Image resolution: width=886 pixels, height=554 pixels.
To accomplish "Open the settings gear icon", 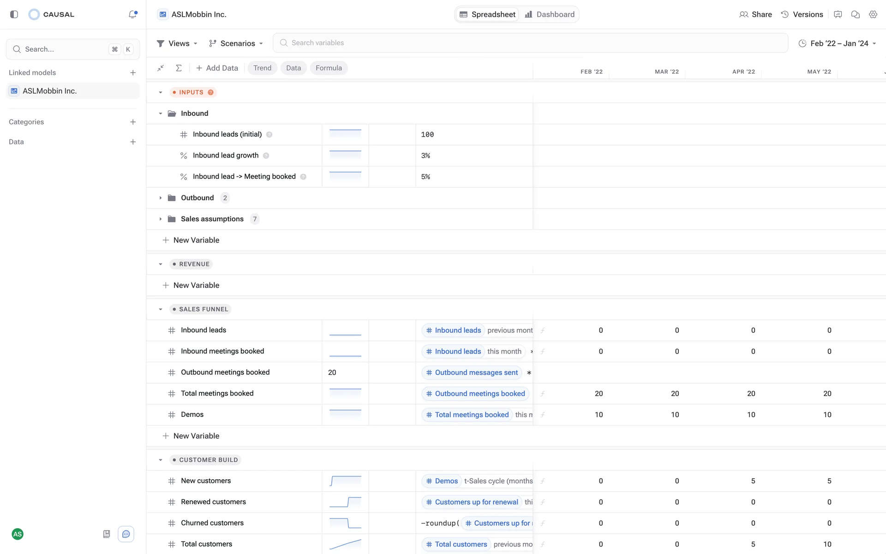I will click(x=873, y=14).
